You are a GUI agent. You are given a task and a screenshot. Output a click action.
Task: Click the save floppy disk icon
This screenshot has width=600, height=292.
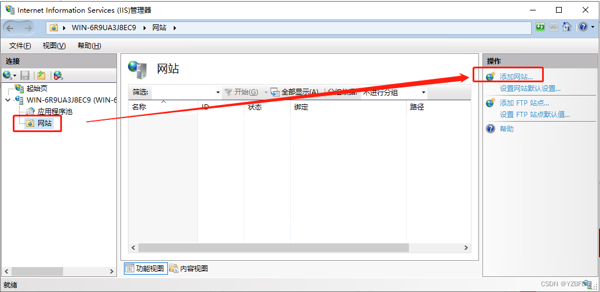pos(25,75)
